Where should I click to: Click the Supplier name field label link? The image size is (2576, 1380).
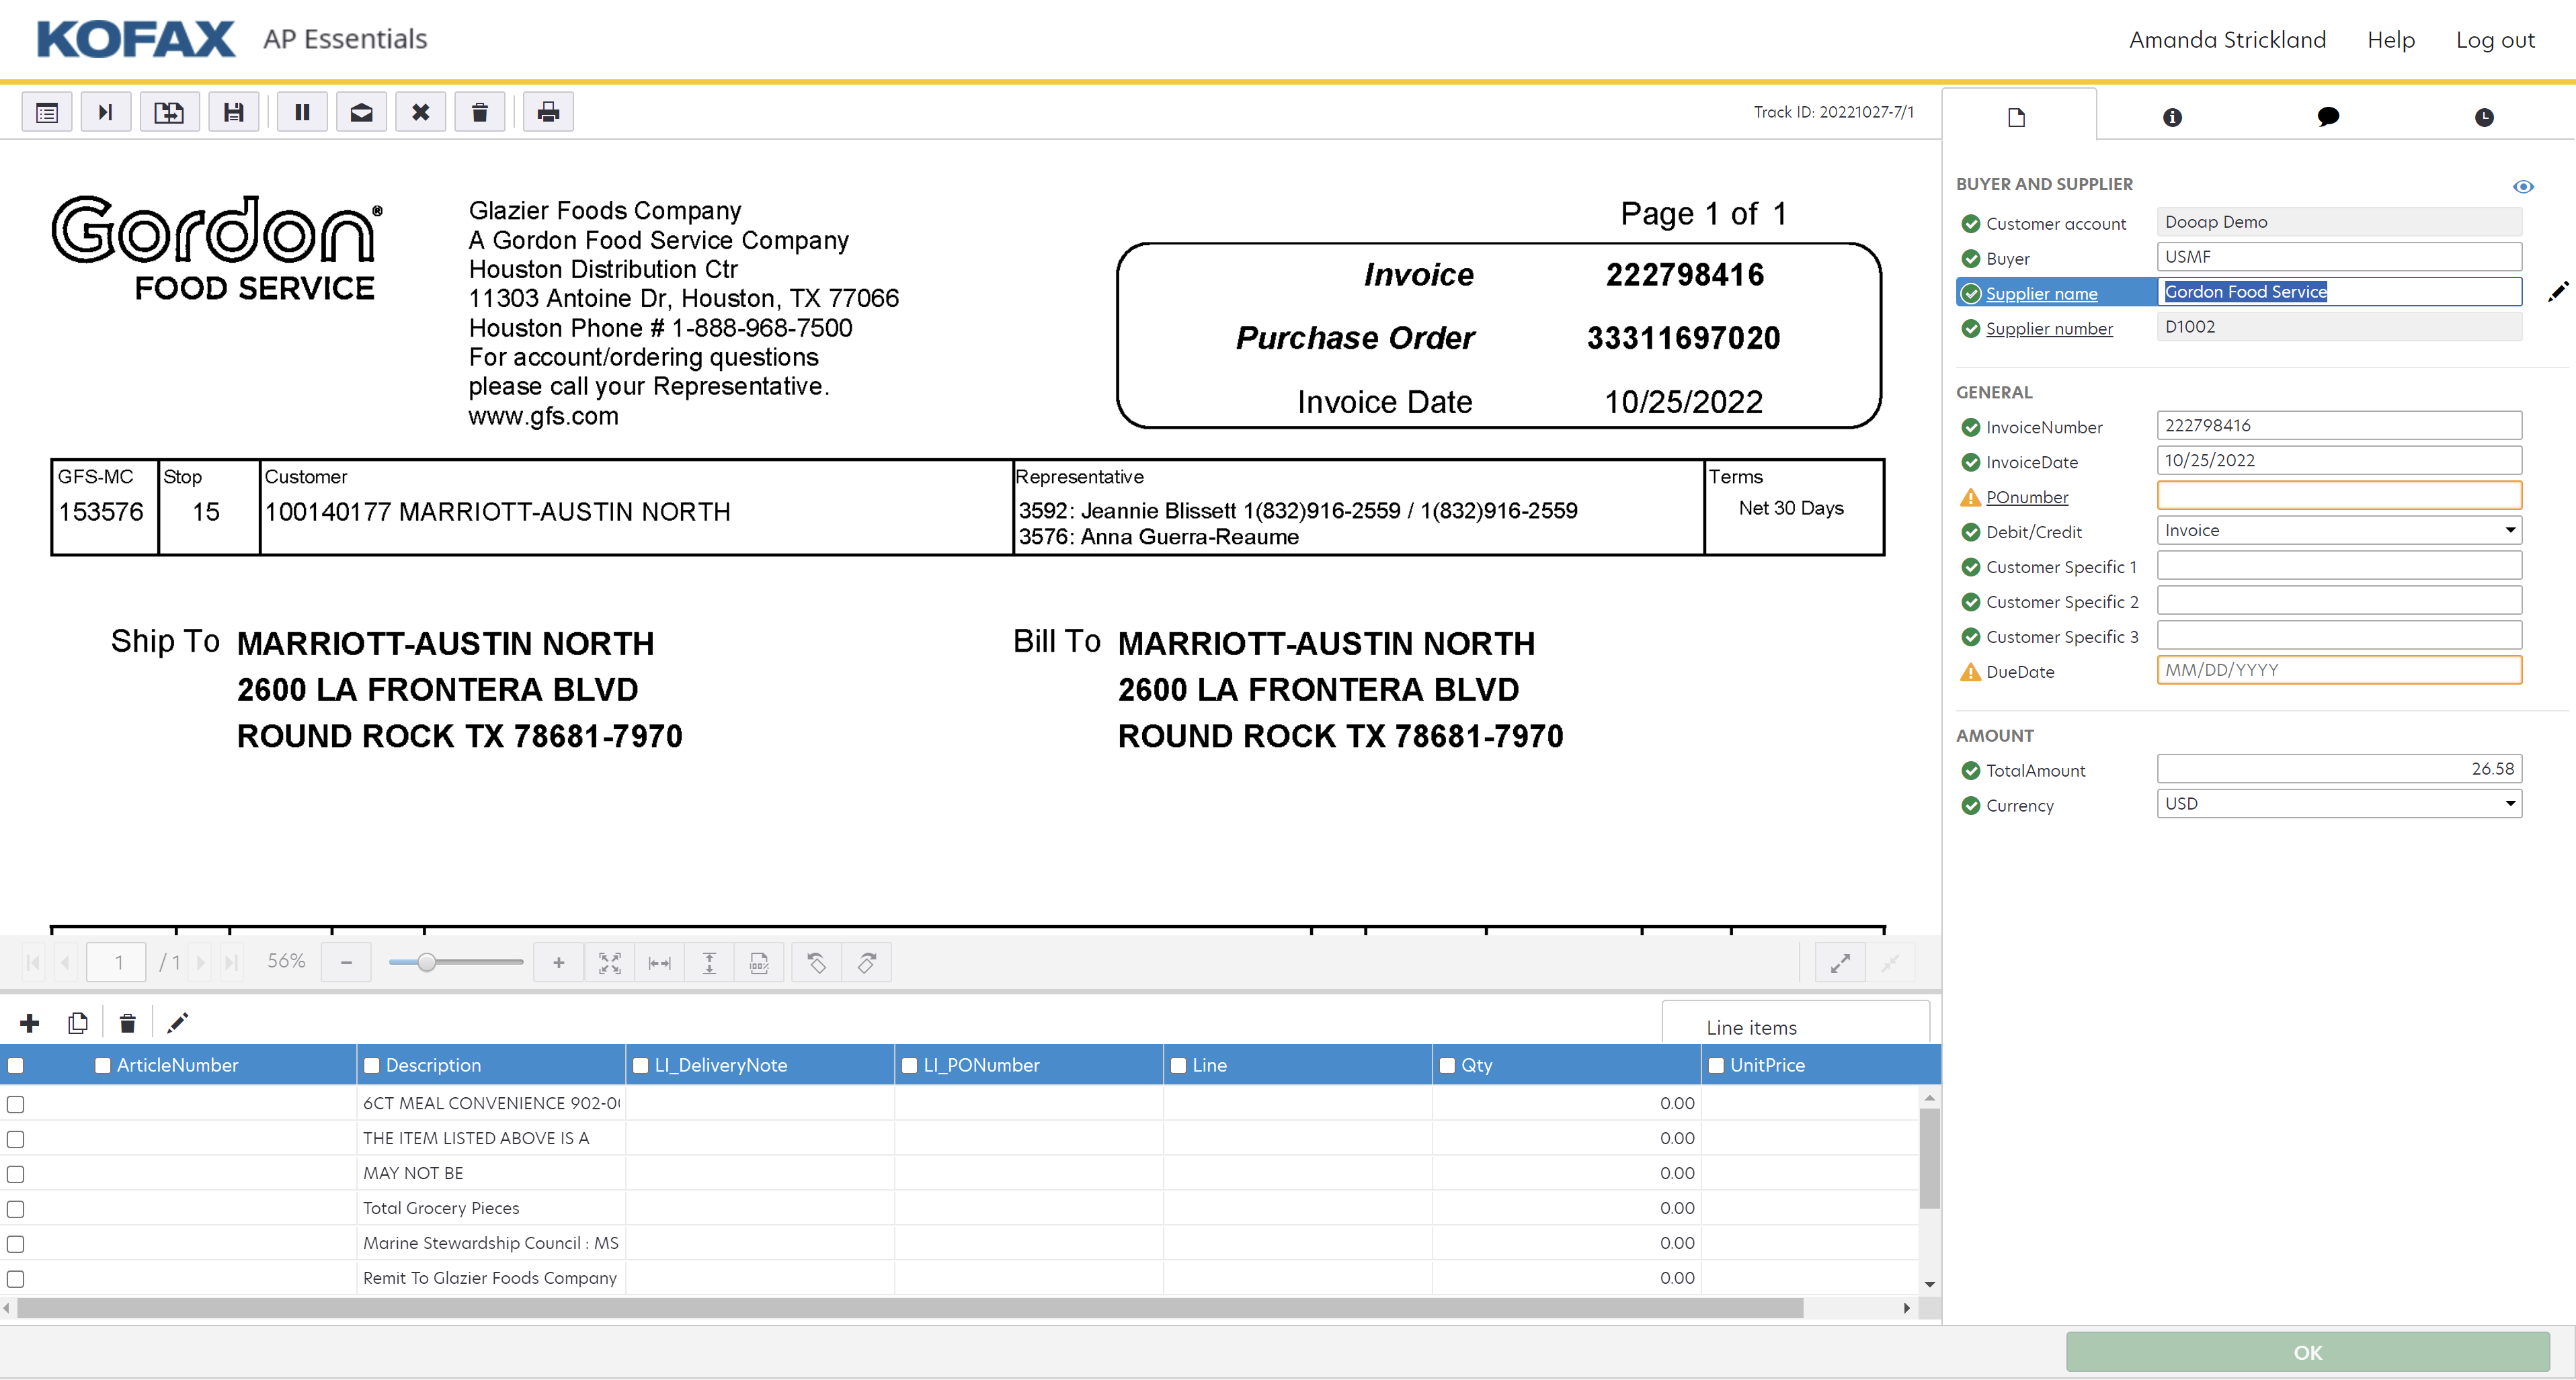click(2042, 293)
